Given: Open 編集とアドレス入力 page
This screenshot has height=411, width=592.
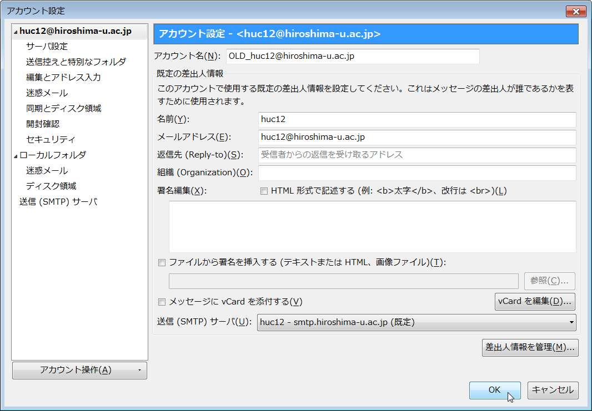Looking at the screenshot, I should (63, 77).
